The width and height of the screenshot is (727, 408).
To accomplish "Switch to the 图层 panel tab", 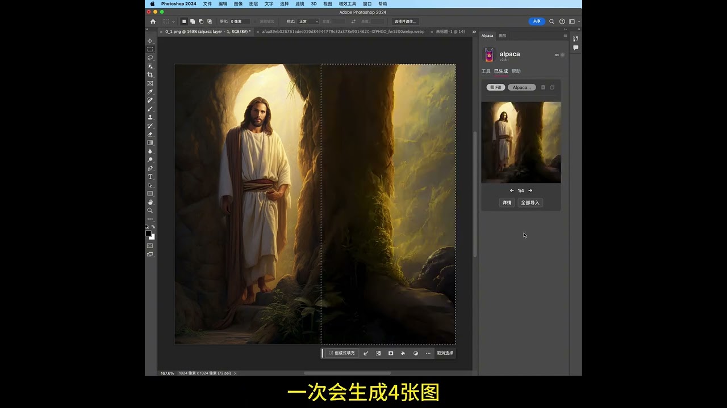I will coord(503,36).
